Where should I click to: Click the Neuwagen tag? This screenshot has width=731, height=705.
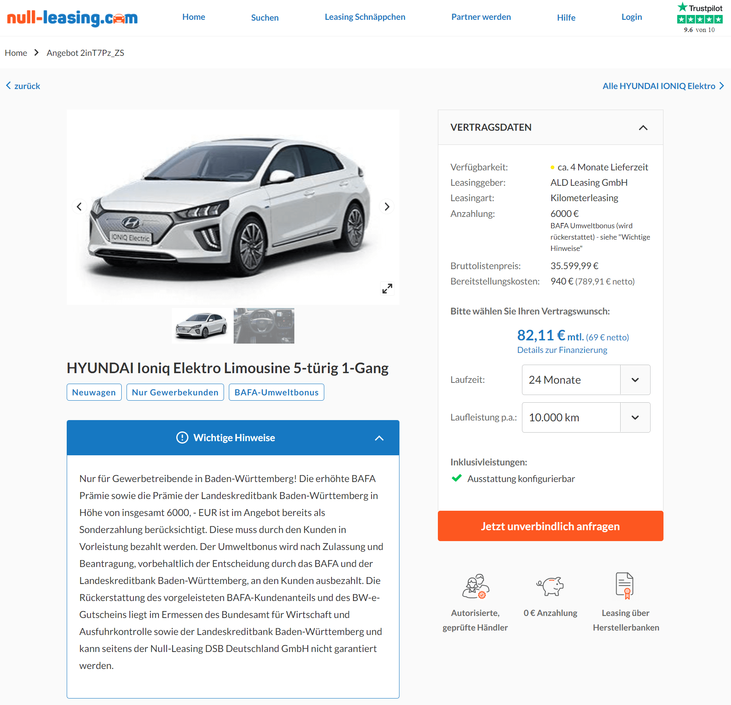click(94, 392)
